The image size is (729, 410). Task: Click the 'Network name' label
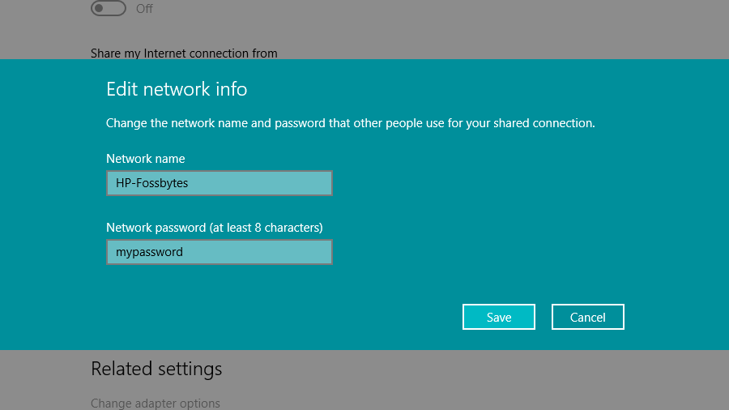point(146,159)
